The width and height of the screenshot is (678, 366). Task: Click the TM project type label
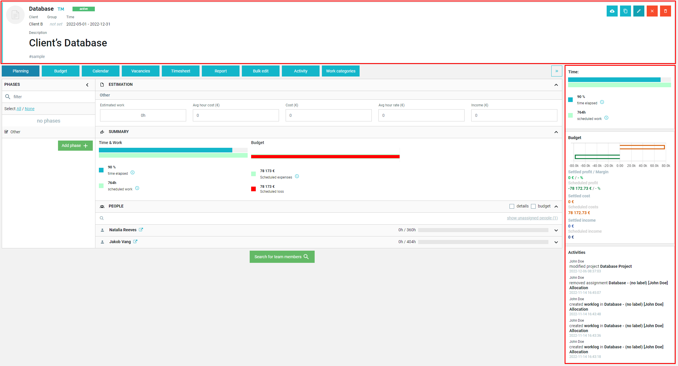61,9
